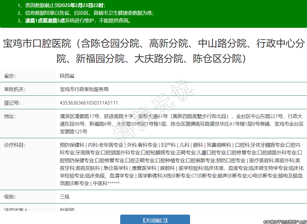The height and width of the screenshot is (224, 307).
Task: Select the 法定代表人 field label
Action: click(17, 210)
